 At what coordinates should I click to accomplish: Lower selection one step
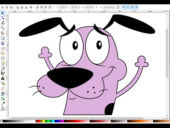coord(41,7)
